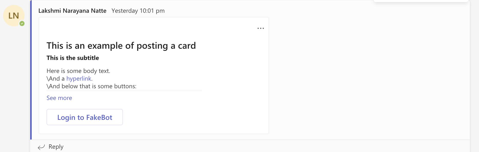This screenshot has height=152, width=479.
Task: Click the Reply field to respond
Action: [56, 147]
